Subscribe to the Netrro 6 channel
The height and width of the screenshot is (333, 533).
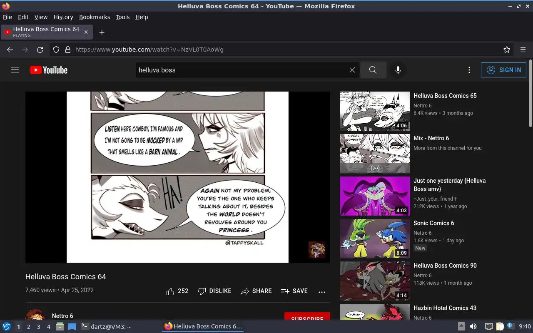click(x=307, y=316)
